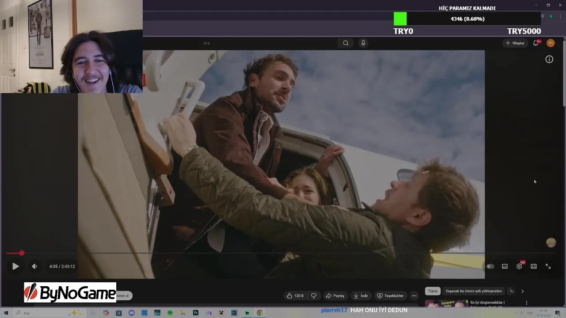Select Taşacak Bu Deniz adlı yükleyiciden chip
Screen dimensions: 566x318
click(474, 291)
